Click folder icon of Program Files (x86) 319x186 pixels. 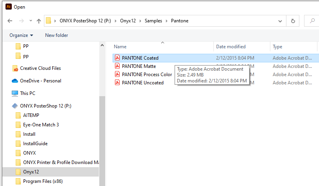click(x=18, y=181)
